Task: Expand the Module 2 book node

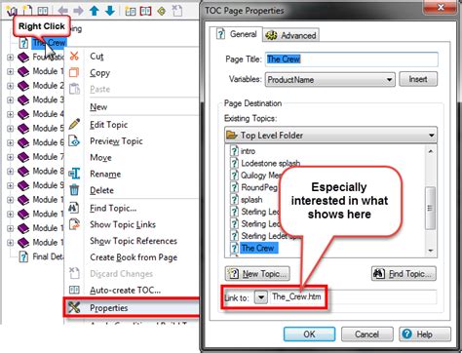Action: click(x=10, y=86)
